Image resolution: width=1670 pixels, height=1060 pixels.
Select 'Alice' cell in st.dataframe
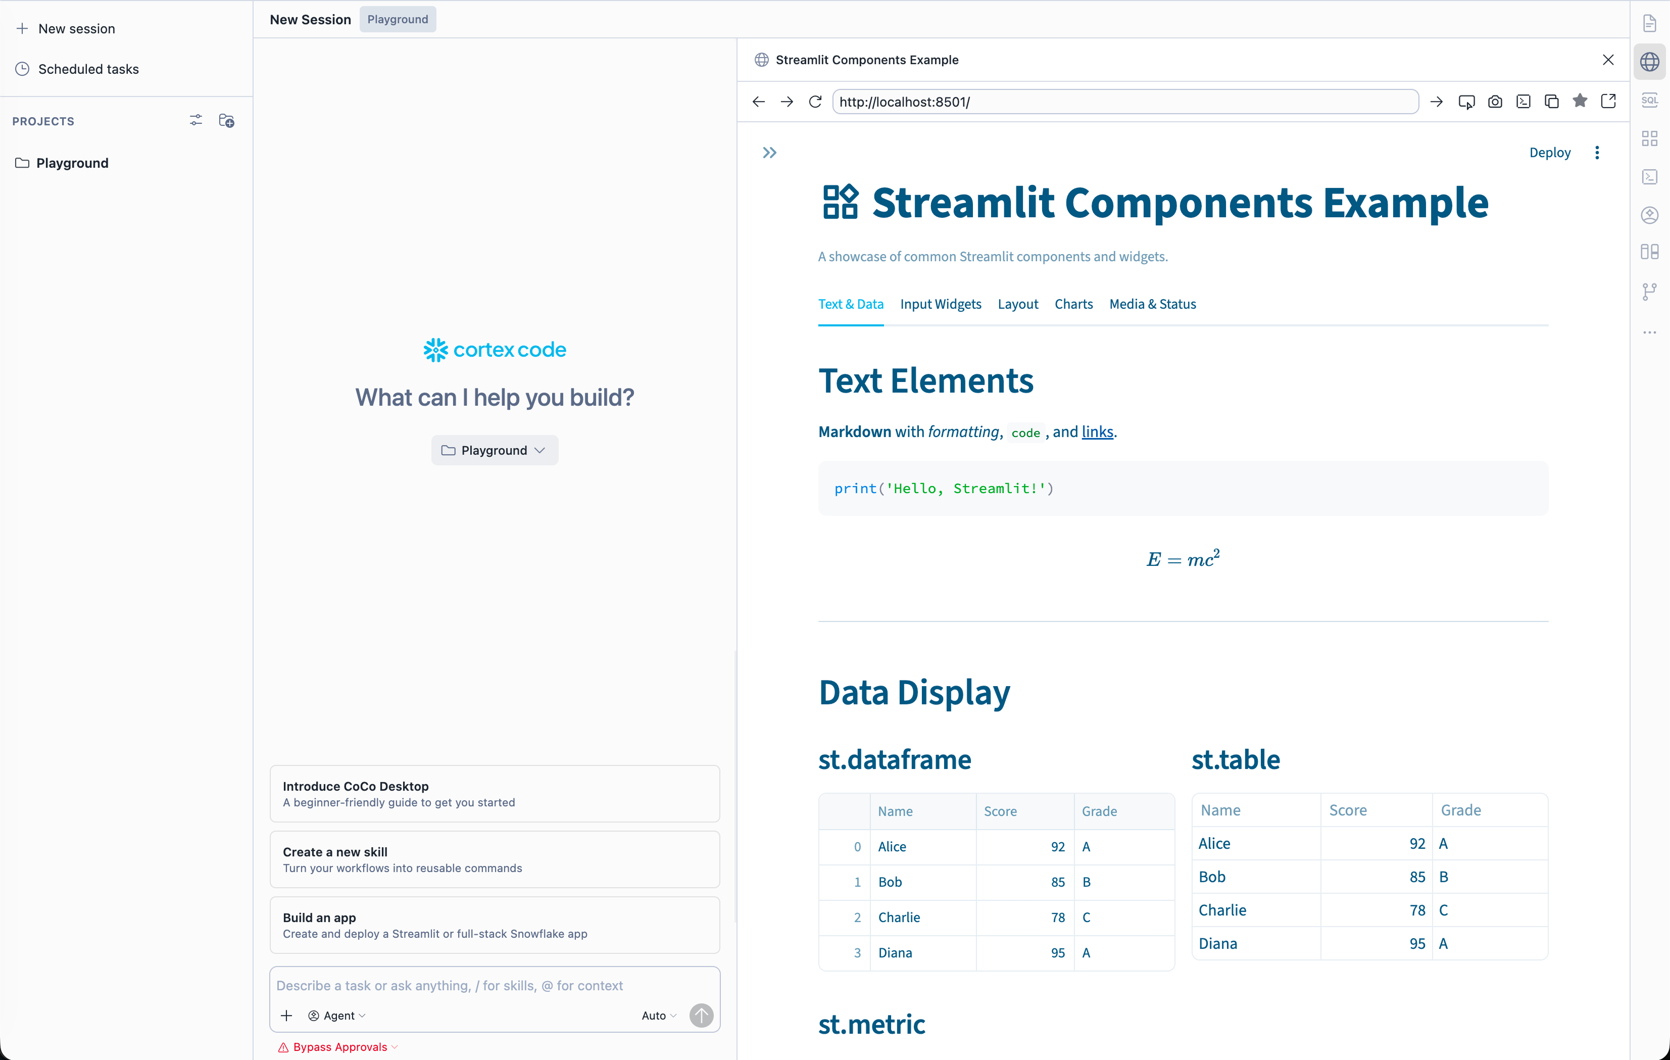tap(922, 846)
